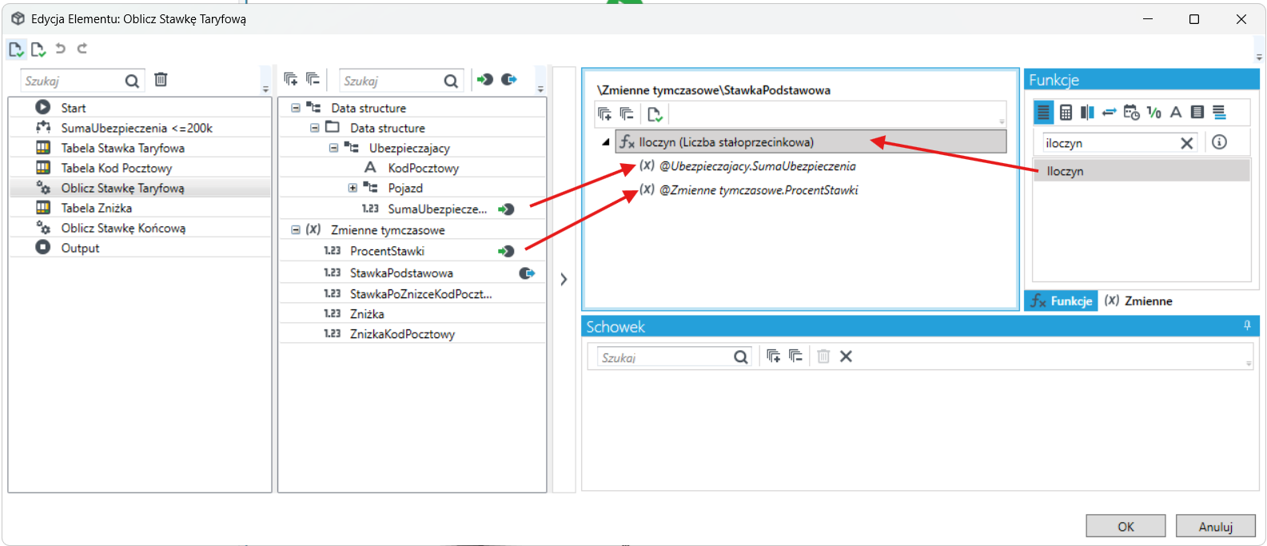Select the letter A text functions category
This screenshot has width=1267, height=546.
point(1176,113)
